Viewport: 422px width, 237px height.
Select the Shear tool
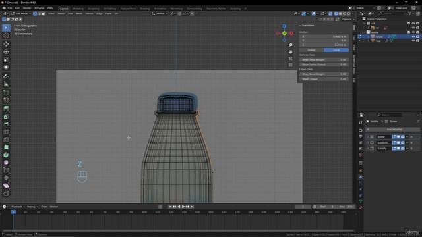tap(6, 186)
